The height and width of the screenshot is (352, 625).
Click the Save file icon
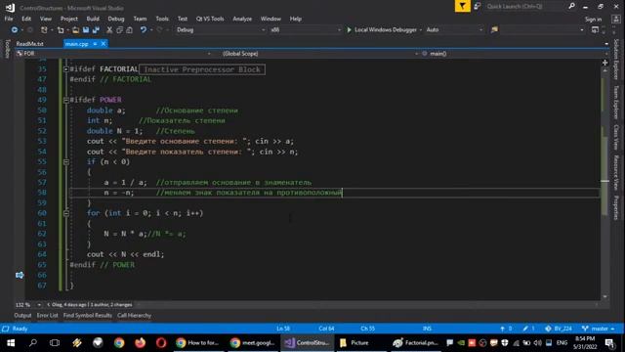pyautogui.click(x=86, y=30)
